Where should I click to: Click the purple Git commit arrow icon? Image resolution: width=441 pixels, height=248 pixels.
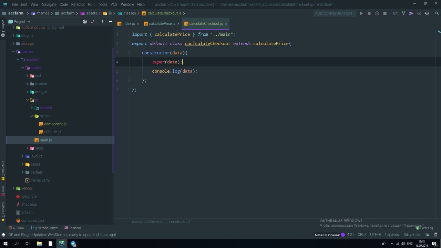click(411, 13)
